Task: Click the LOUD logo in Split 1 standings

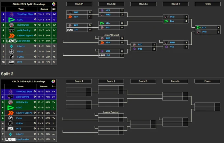Action: [x=12, y=19]
